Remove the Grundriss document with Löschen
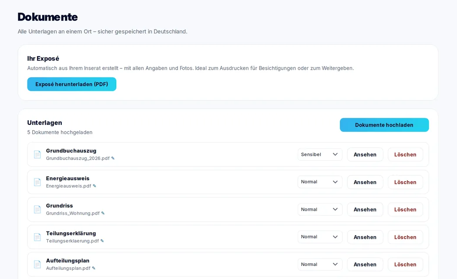This screenshot has width=457, height=279. [405, 210]
